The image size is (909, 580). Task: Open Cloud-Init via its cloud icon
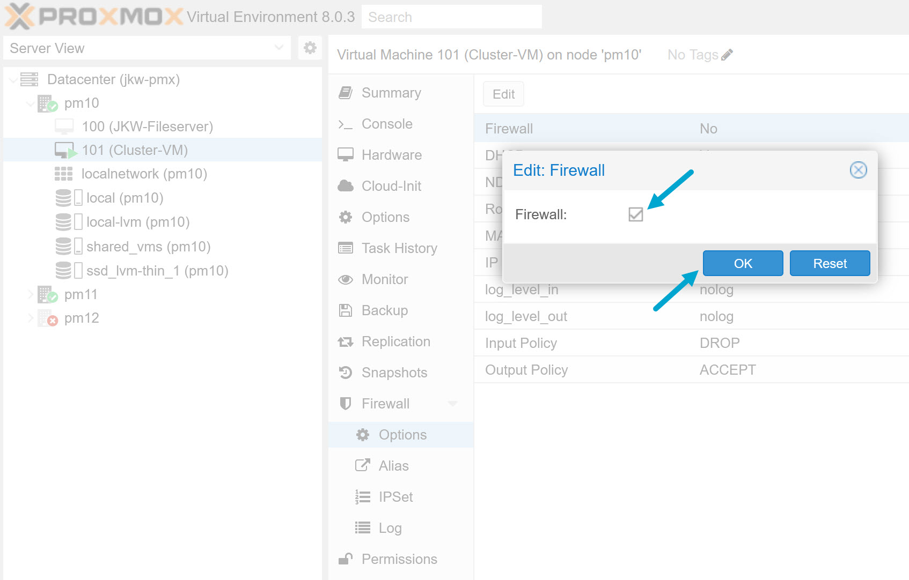346,185
